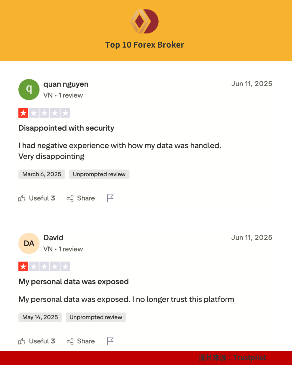Click quan nguyen's green avatar icon
This screenshot has height=365, width=292.
(x=29, y=89)
